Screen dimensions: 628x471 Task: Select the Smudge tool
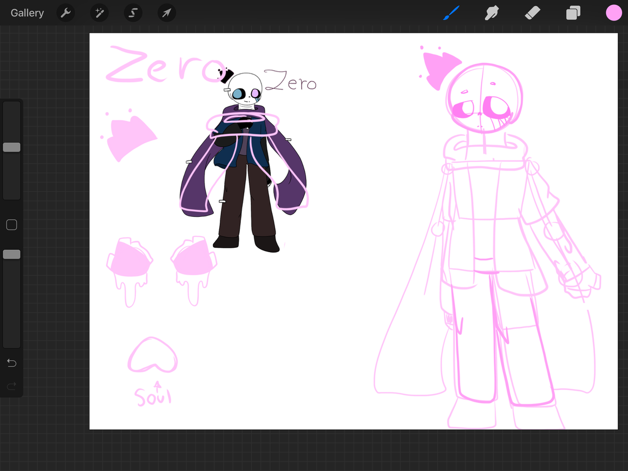coord(492,13)
